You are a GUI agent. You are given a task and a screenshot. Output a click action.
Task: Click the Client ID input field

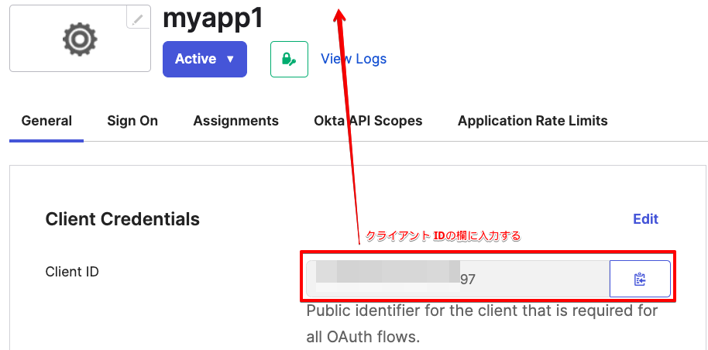(458, 279)
